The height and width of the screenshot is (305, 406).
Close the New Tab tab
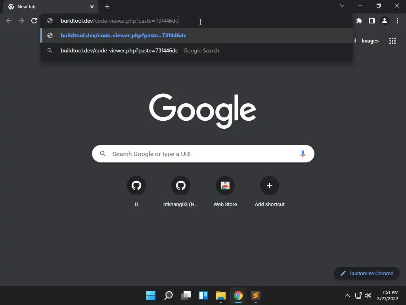point(92,7)
